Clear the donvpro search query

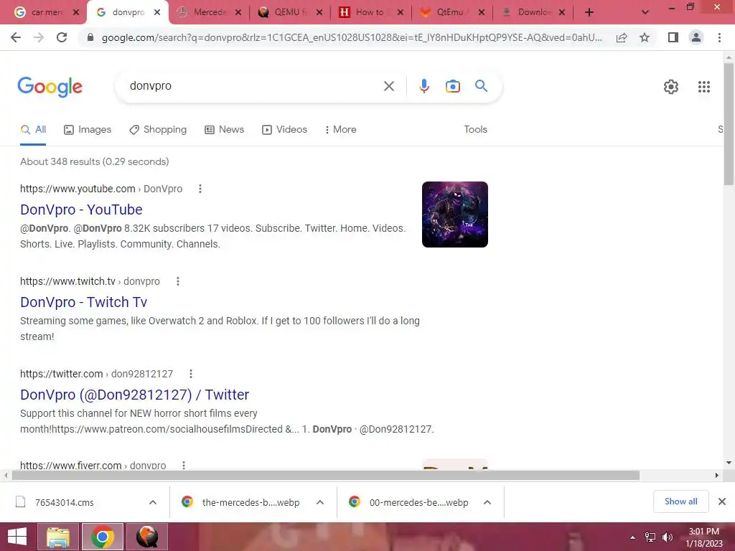click(x=388, y=86)
